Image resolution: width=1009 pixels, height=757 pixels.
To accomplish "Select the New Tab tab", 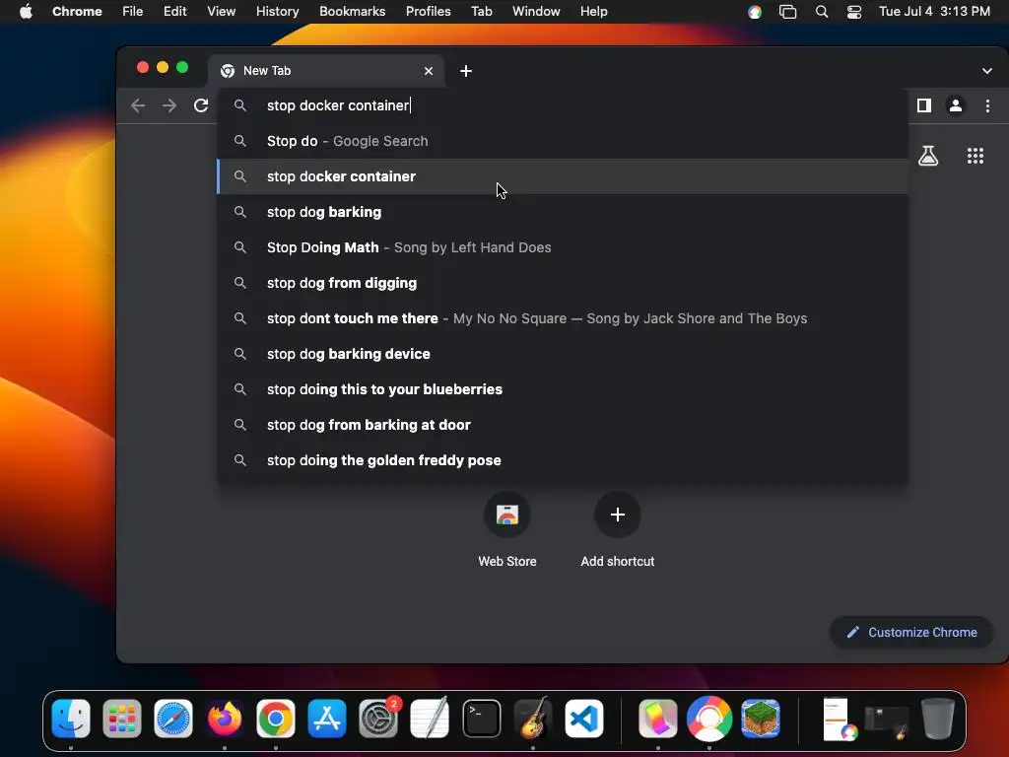I will pos(325,71).
